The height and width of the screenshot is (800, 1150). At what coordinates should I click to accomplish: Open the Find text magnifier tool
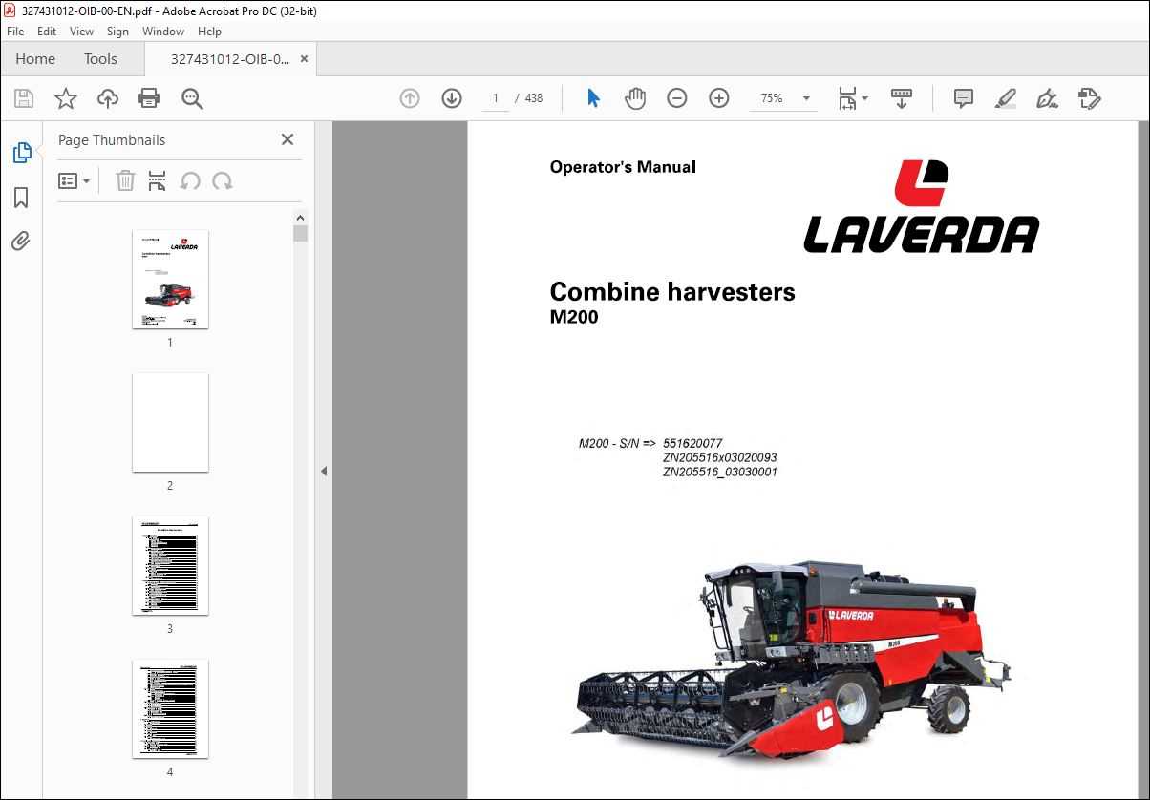click(192, 98)
